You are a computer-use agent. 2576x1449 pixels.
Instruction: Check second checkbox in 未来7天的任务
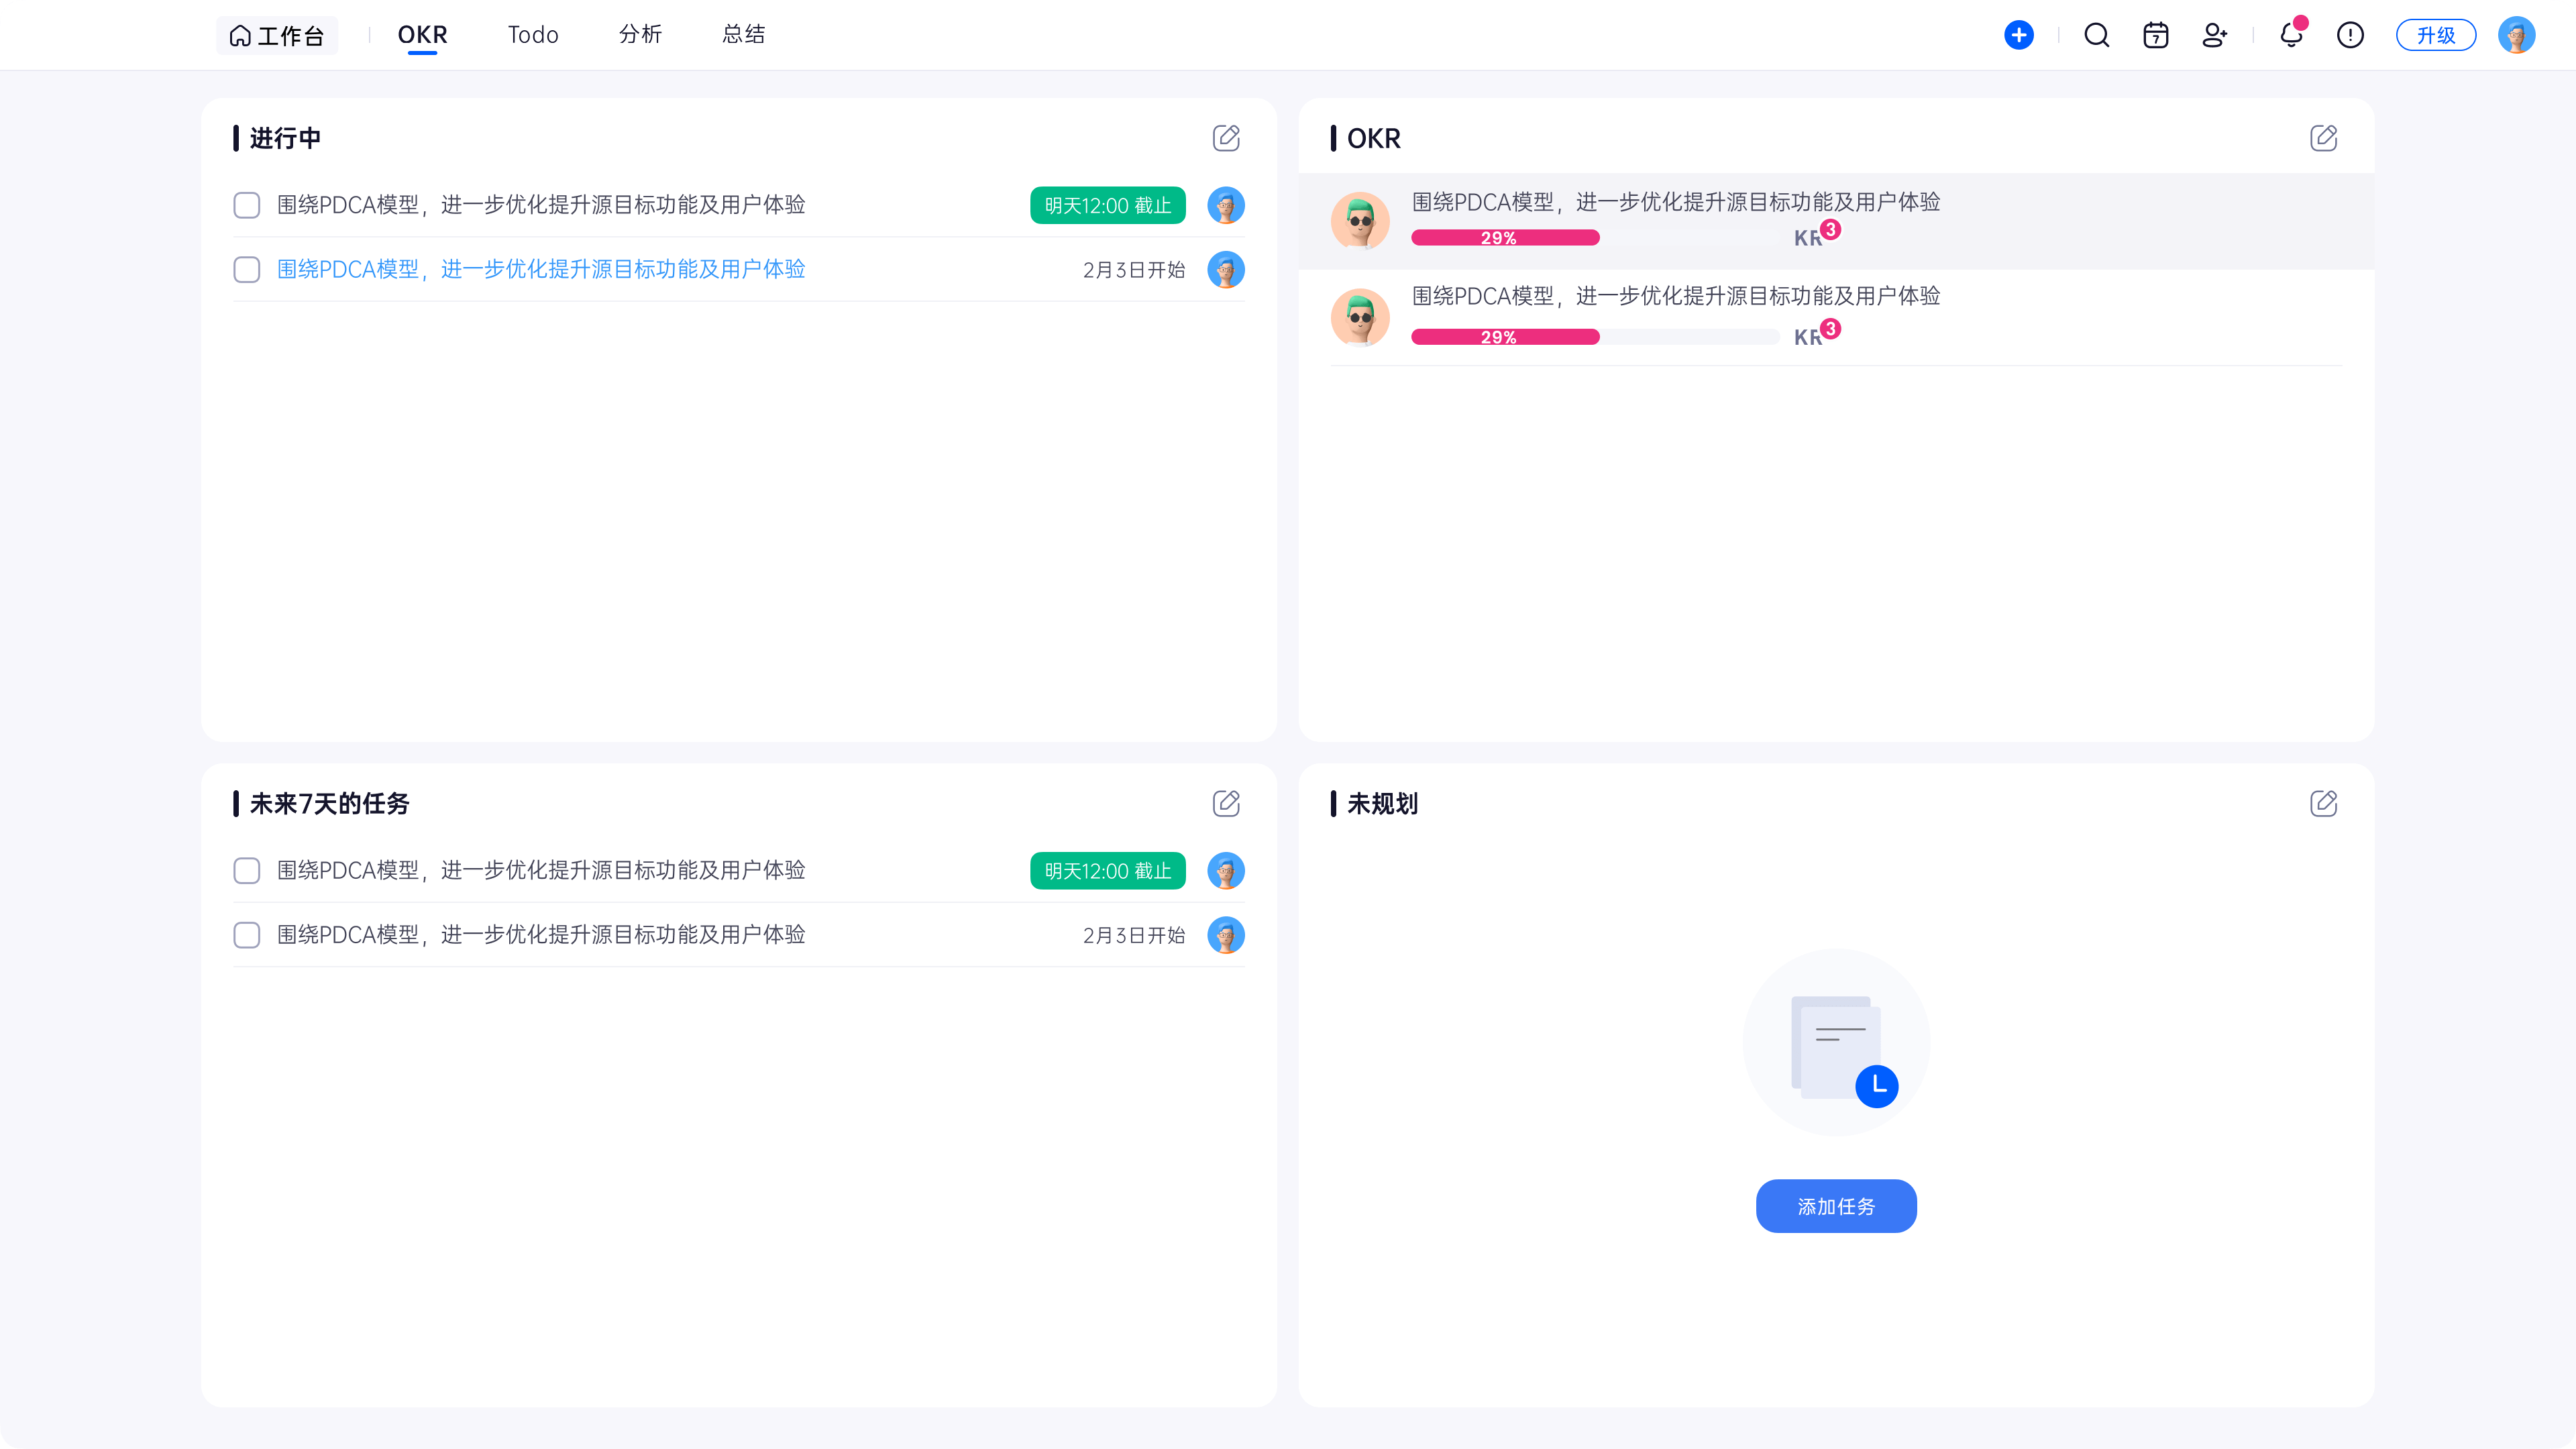tap(246, 935)
